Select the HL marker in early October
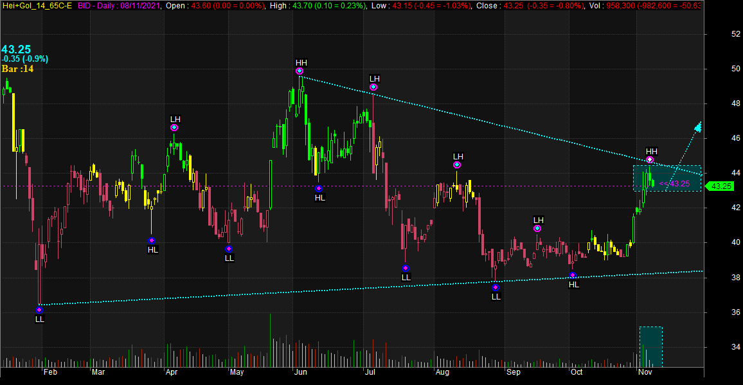The width and height of the screenshot is (743, 385). pos(573,276)
